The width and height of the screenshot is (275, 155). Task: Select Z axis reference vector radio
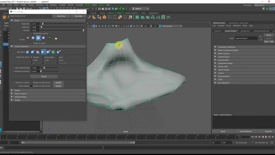57,60
